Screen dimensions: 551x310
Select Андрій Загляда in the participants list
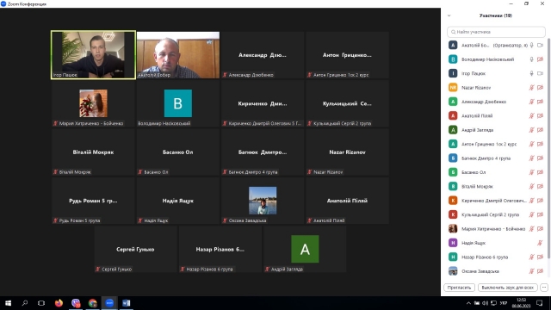tap(496, 130)
